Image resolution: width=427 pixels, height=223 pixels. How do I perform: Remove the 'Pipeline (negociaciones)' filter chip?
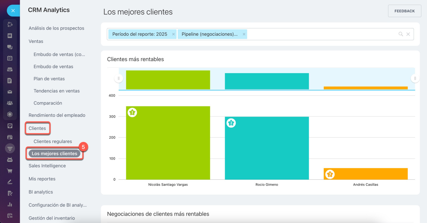coord(244,34)
